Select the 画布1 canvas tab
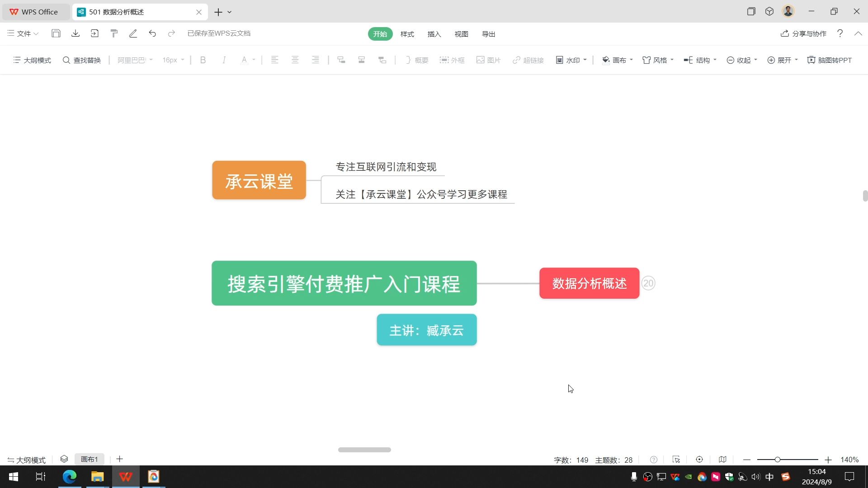Screen dimensions: 868x488 click(90, 459)
